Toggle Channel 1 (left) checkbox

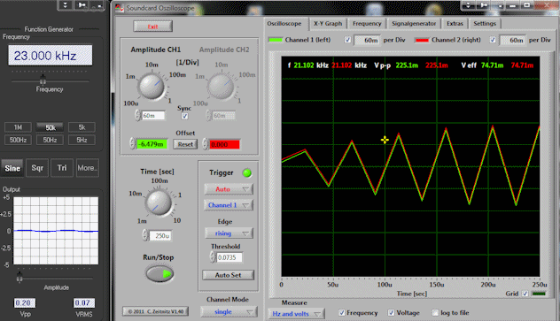(x=347, y=40)
